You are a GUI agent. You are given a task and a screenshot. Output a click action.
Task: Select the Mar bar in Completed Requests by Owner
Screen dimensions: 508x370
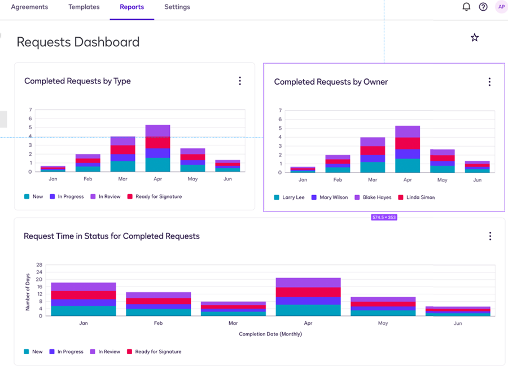coord(373,155)
